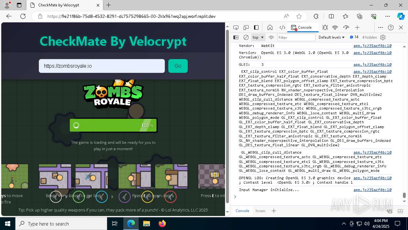Undock quick view drawer icon
The height and width of the screenshot is (230, 408).
(390, 211)
